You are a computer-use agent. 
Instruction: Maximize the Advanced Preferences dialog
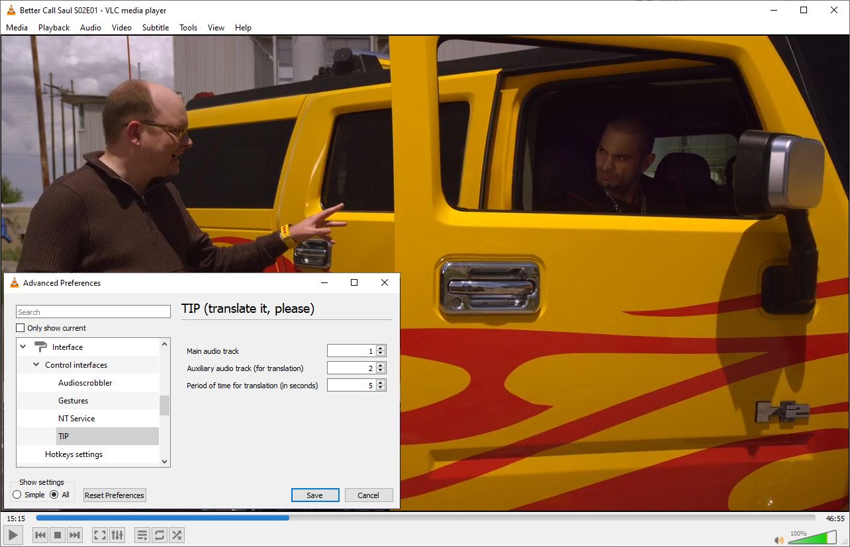point(354,282)
